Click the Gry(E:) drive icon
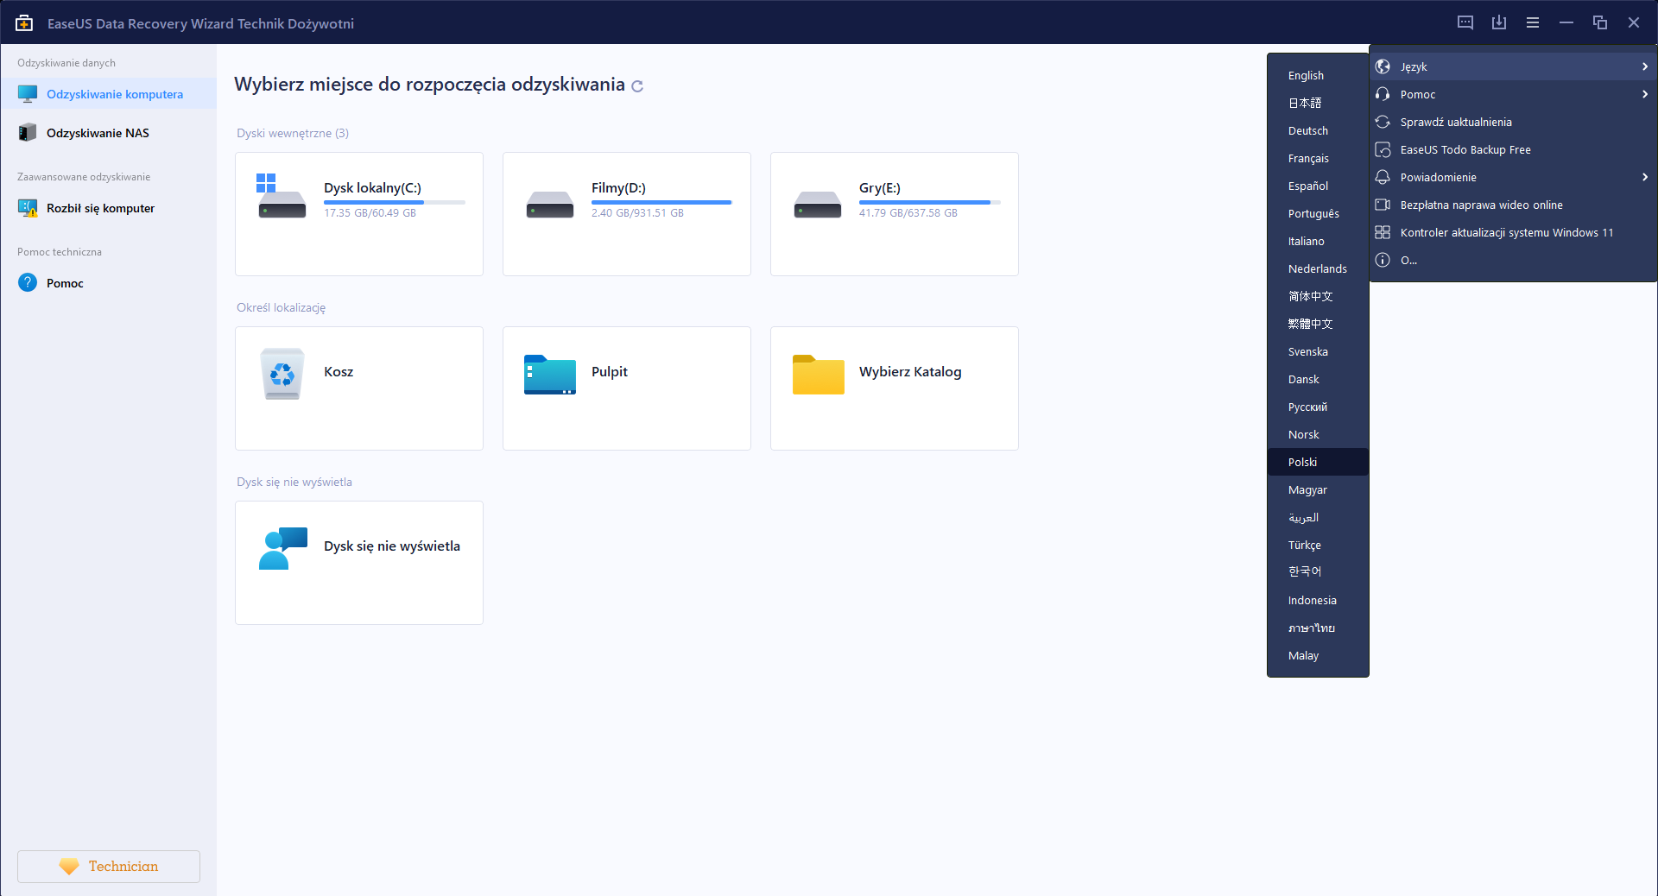This screenshot has width=1658, height=896. click(818, 205)
